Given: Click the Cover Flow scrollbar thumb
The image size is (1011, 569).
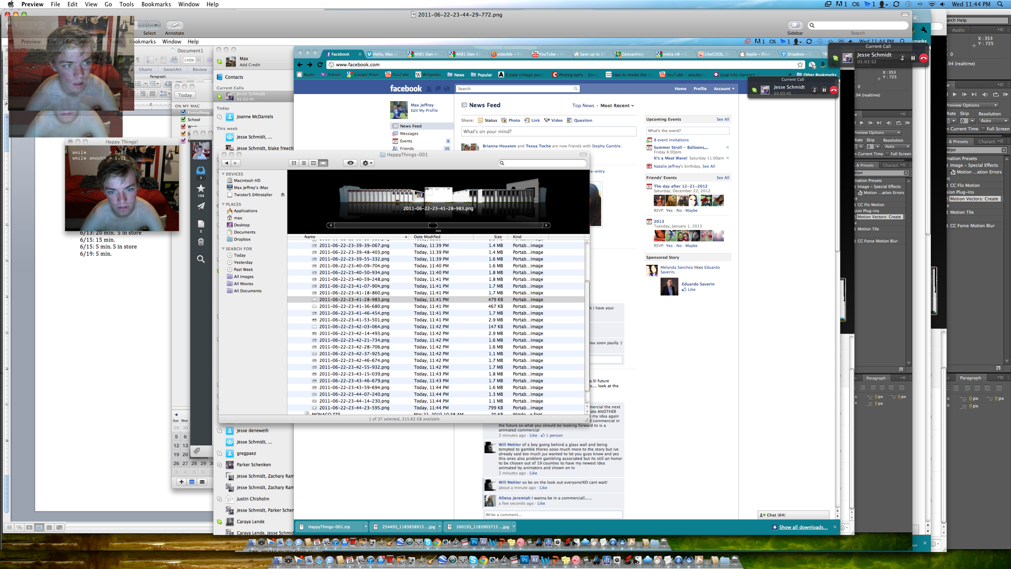Looking at the screenshot, I should (x=433, y=225).
